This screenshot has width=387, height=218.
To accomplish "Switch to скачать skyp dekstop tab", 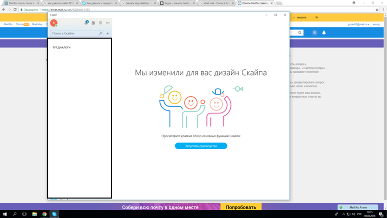I will [138, 3].
